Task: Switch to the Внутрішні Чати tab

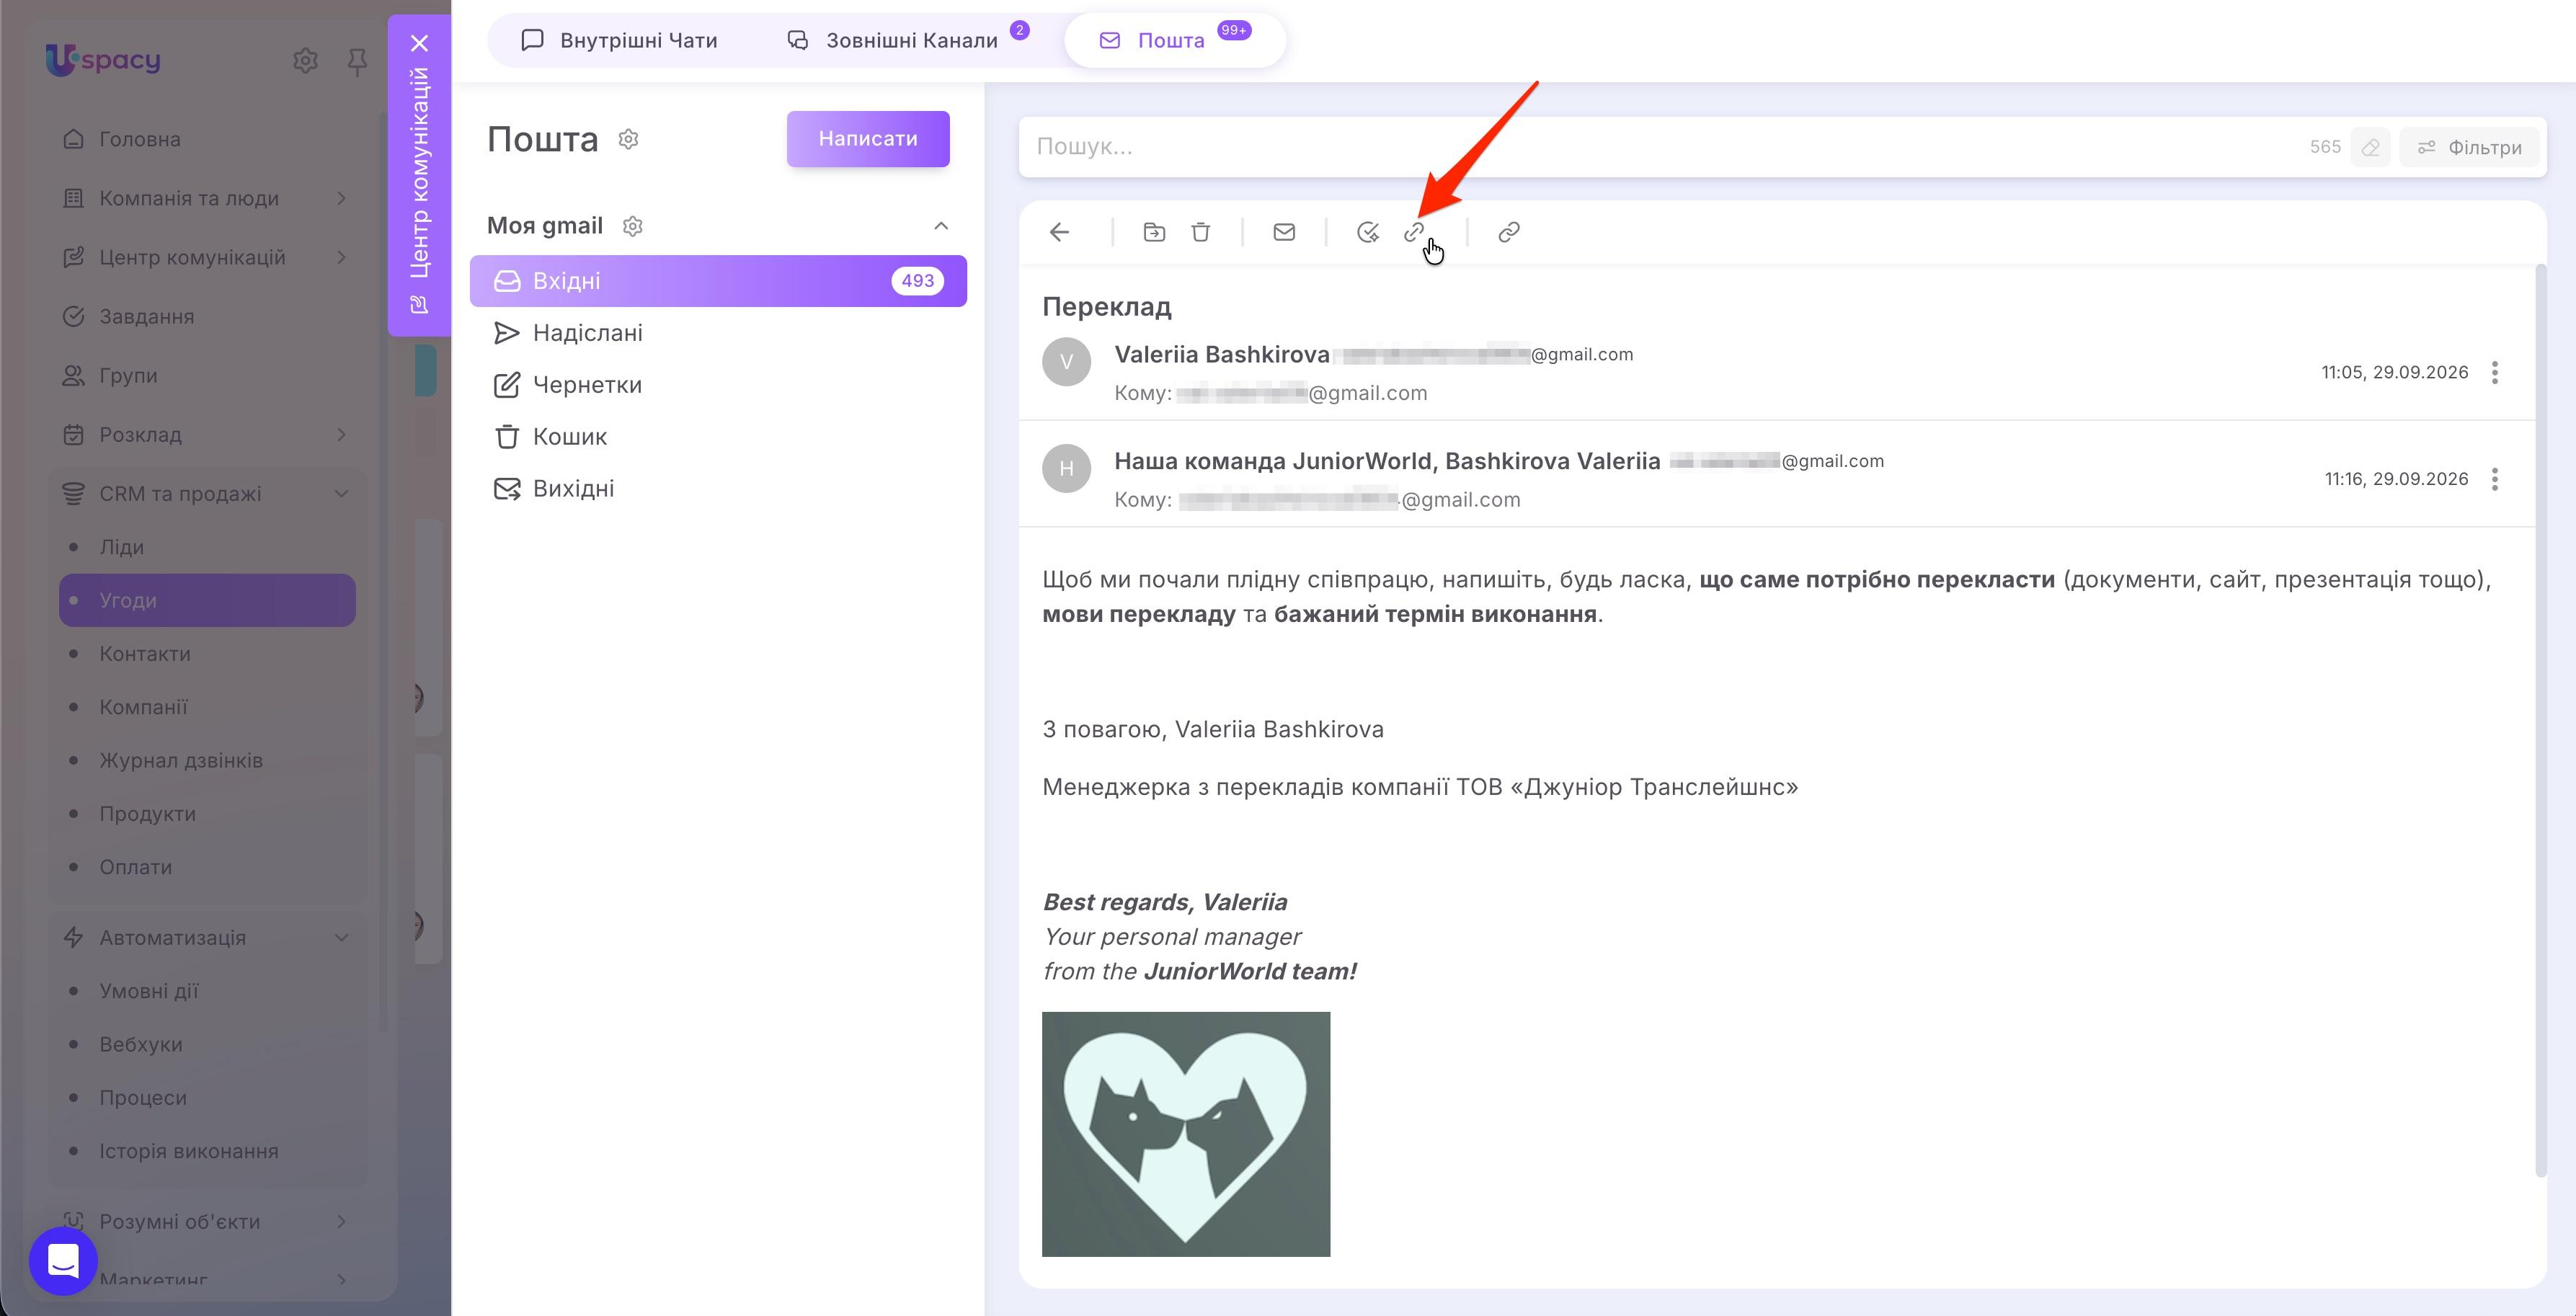Action: click(620, 41)
